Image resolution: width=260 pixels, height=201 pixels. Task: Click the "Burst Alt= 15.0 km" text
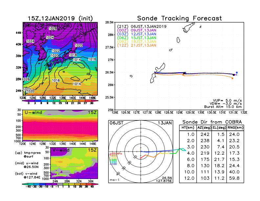(223, 107)
